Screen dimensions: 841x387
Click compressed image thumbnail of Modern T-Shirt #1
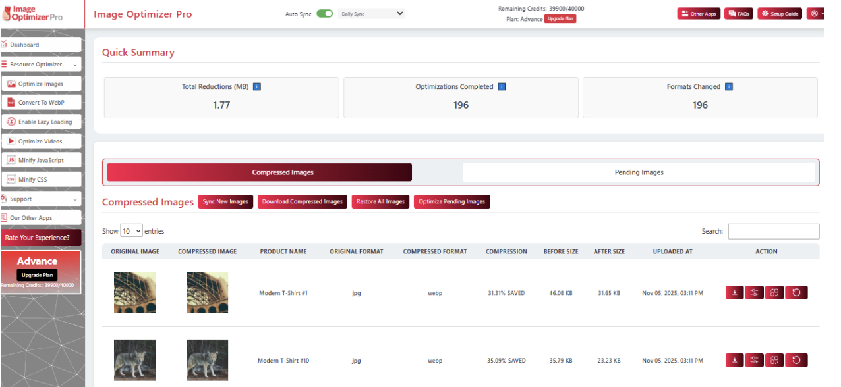[x=207, y=292]
